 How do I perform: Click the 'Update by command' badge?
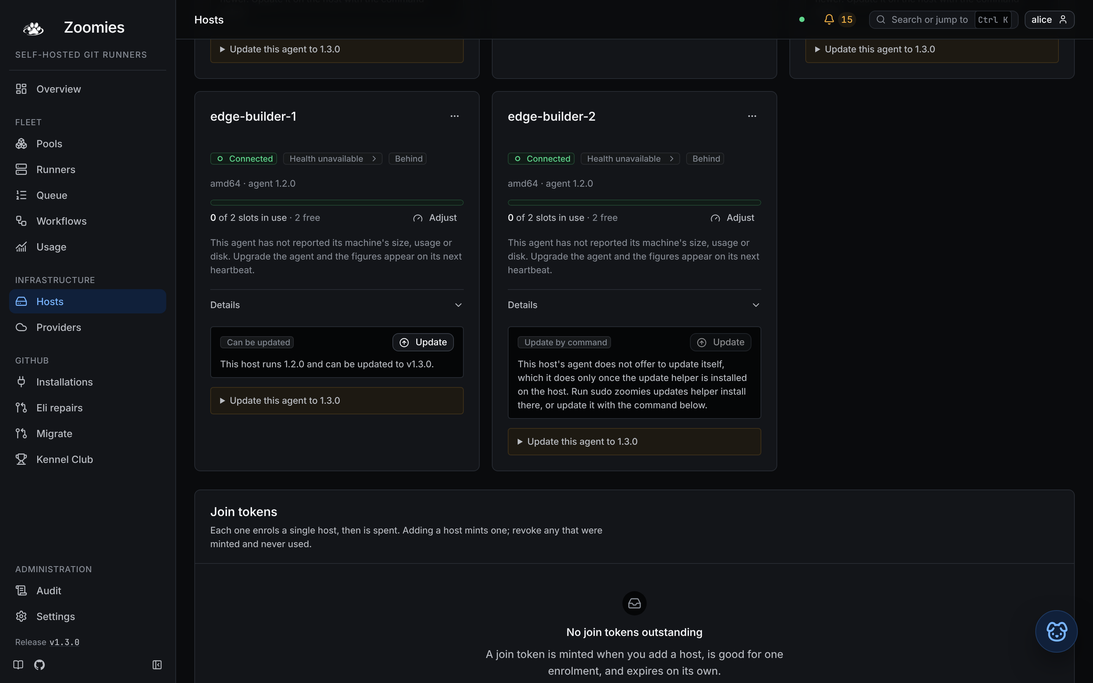(x=565, y=342)
